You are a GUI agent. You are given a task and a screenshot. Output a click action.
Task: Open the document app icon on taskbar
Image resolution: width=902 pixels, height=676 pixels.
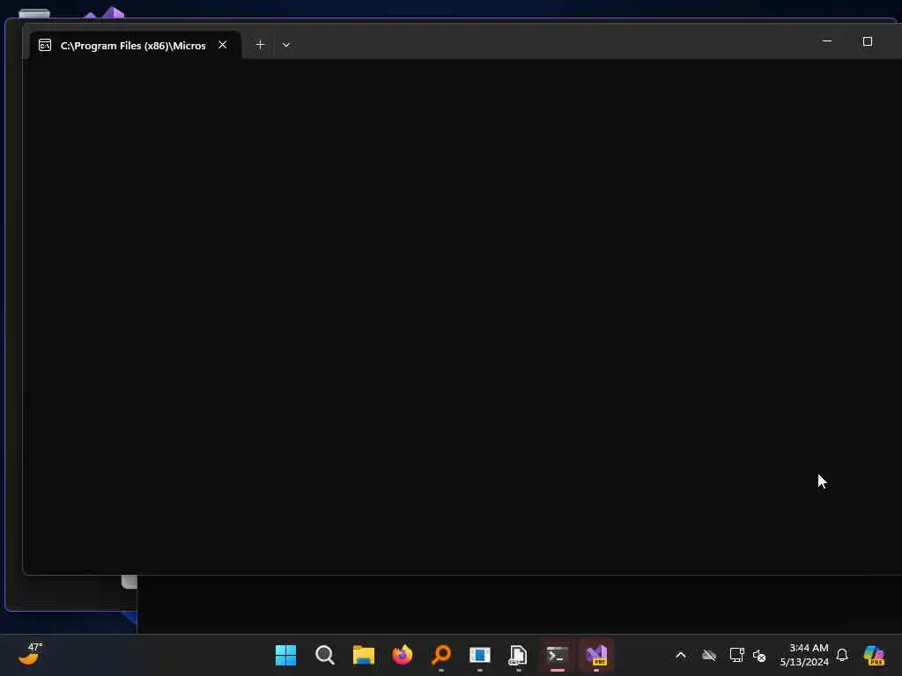click(x=518, y=655)
